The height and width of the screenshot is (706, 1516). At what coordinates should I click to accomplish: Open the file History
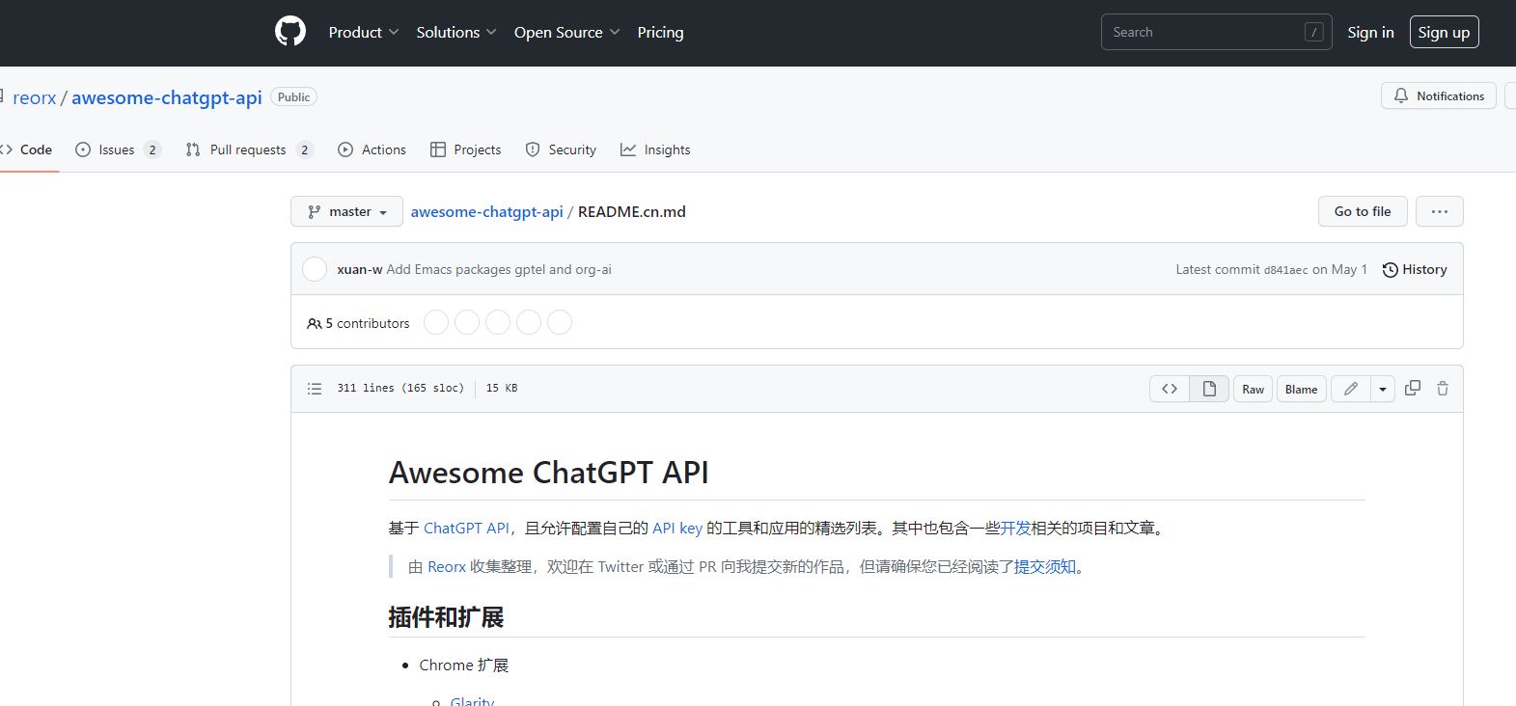click(1415, 269)
